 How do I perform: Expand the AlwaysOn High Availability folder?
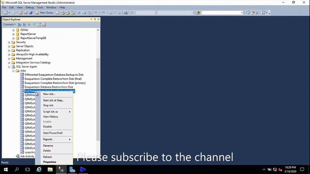(9, 55)
